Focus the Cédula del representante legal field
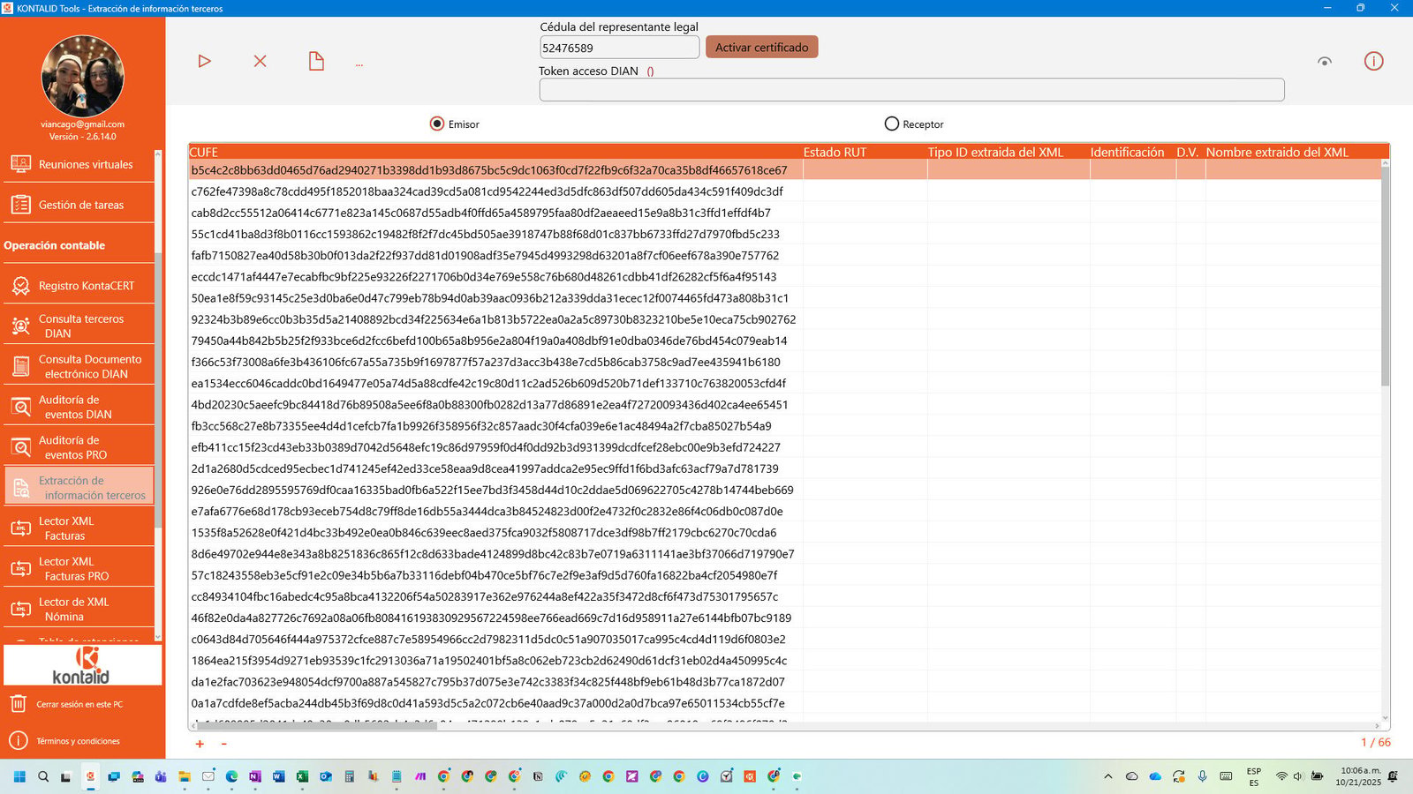1413x794 pixels. (x=619, y=48)
